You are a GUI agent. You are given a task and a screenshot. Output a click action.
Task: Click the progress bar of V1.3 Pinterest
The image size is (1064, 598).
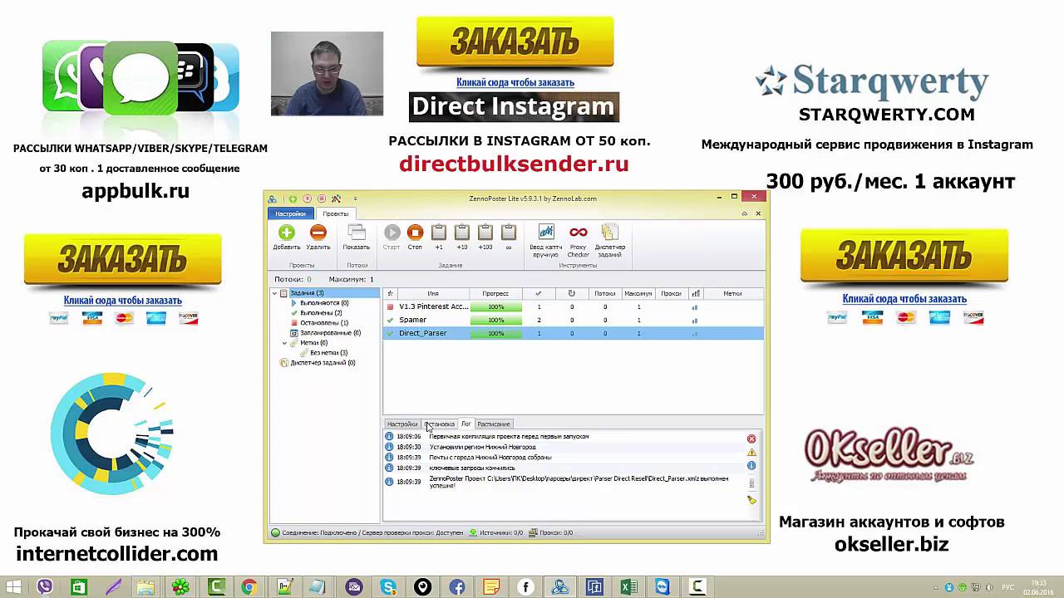coord(496,306)
